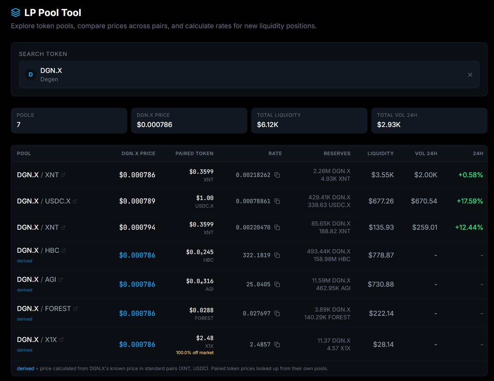494x381 pixels.
Task: Copy the rate 25.0405
Action: point(277,284)
